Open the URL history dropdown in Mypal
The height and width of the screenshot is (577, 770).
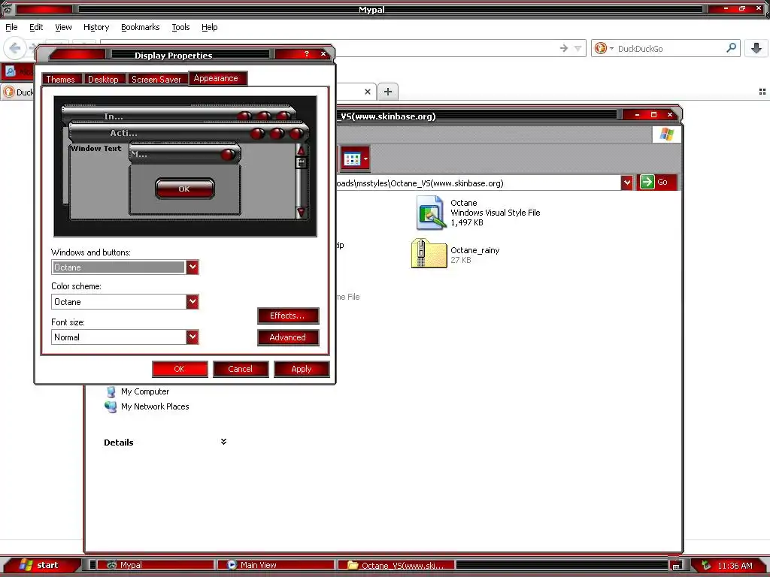[x=578, y=48]
